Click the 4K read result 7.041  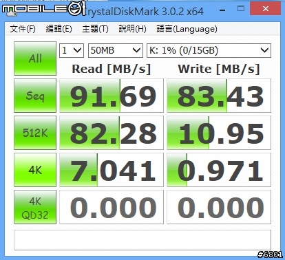112,170
